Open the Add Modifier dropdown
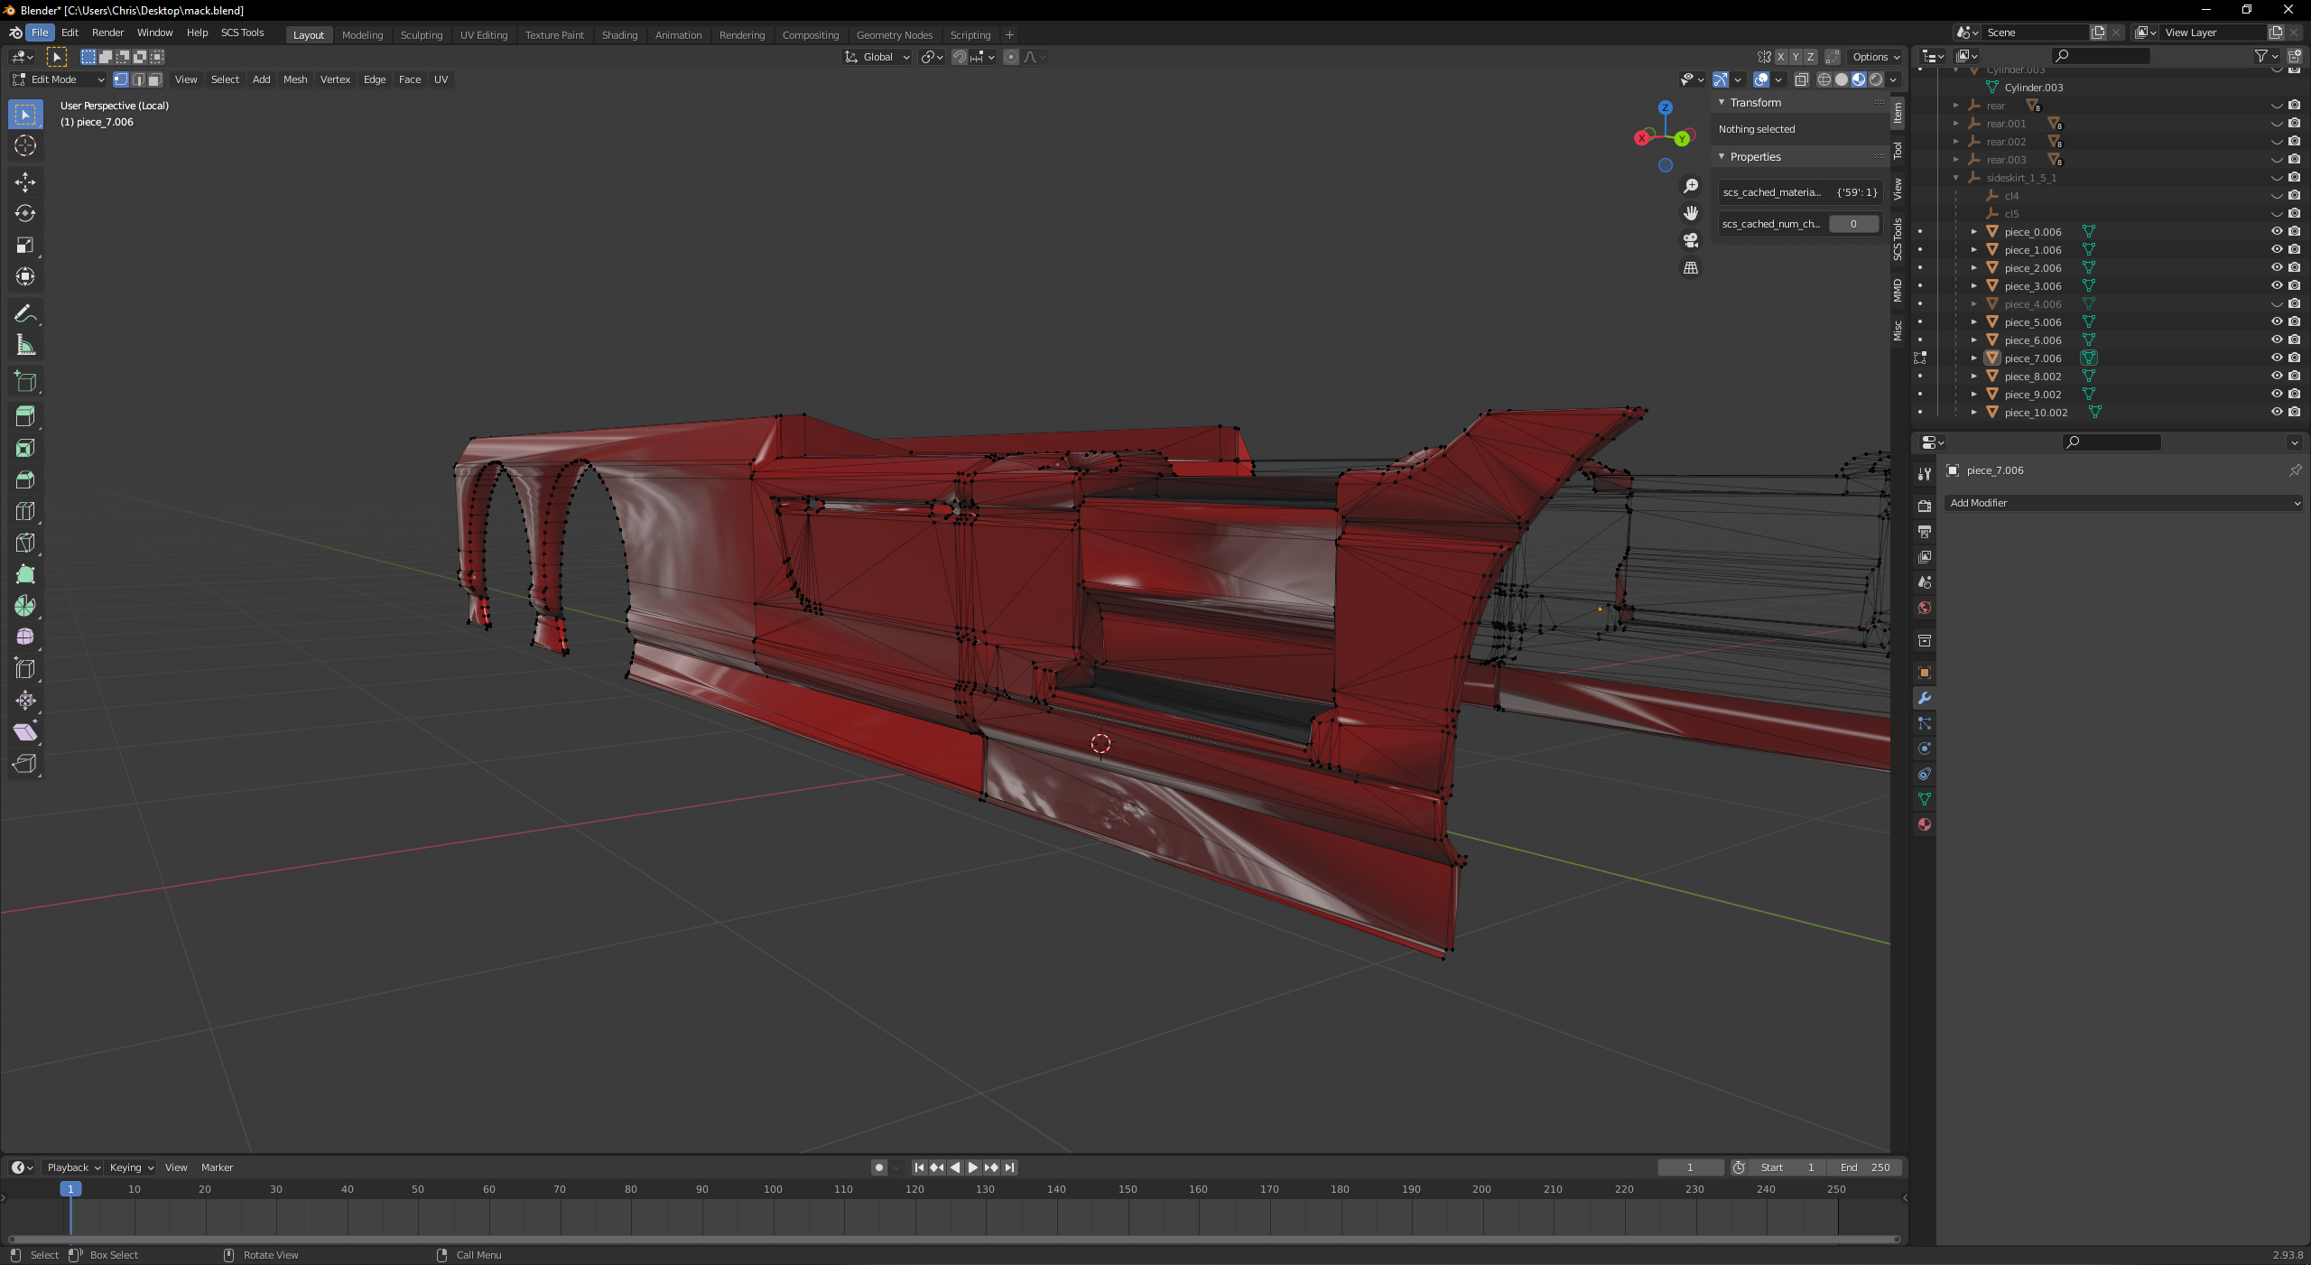Screen dimensions: 2311x1265 tap(2123, 503)
